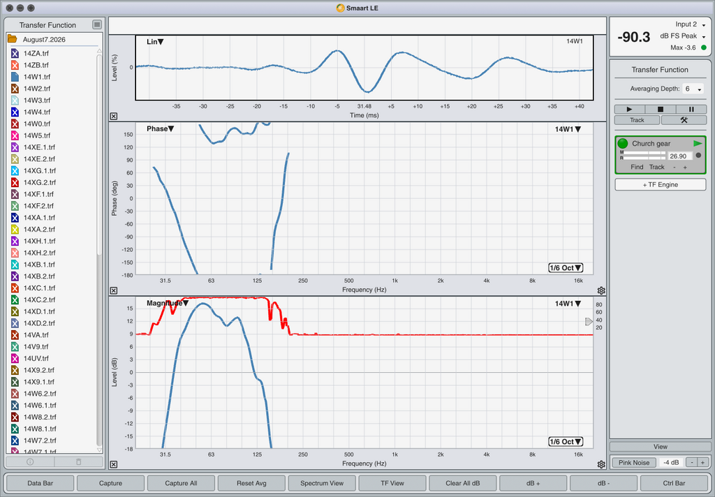The image size is (715, 497).
Task: Click the trace icon for 14ZA.trf
Action: (x=15, y=53)
